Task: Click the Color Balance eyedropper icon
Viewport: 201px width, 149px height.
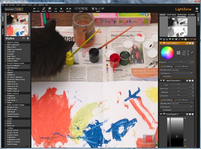Action: tap(192, 53)
